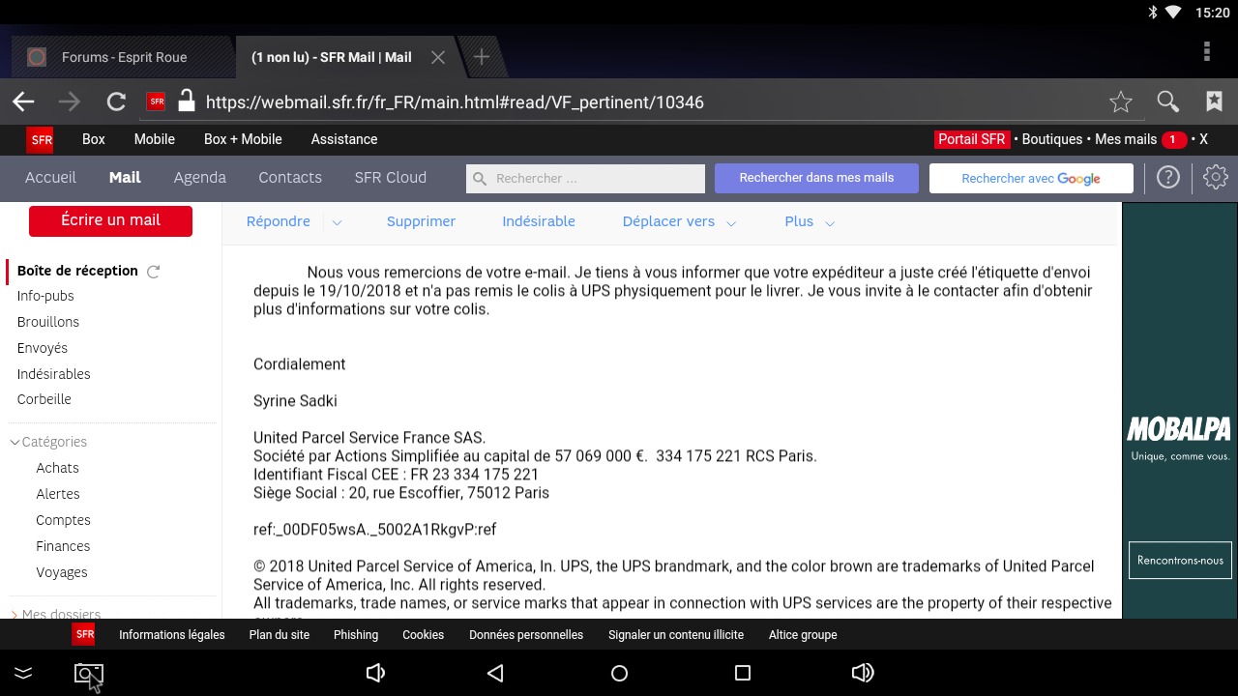The height and width of the screenshot is (696, 1238).
Task: Open a new tab with plus button
Action: click(x=481, y=57)
